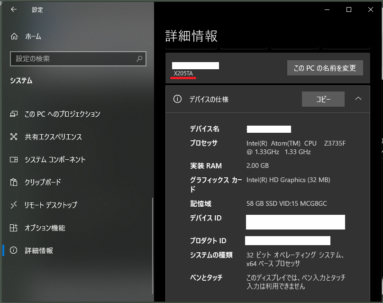Click 詳細情報 sidebar info icon
The height and width of the screenshot is (303, 383).
14,250
